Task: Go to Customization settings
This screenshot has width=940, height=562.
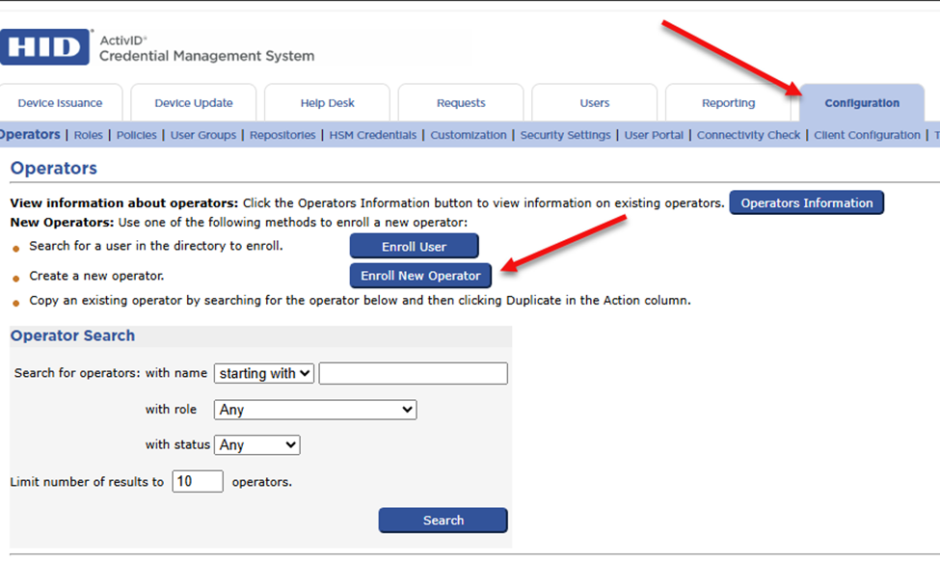Action: (469, 135)
